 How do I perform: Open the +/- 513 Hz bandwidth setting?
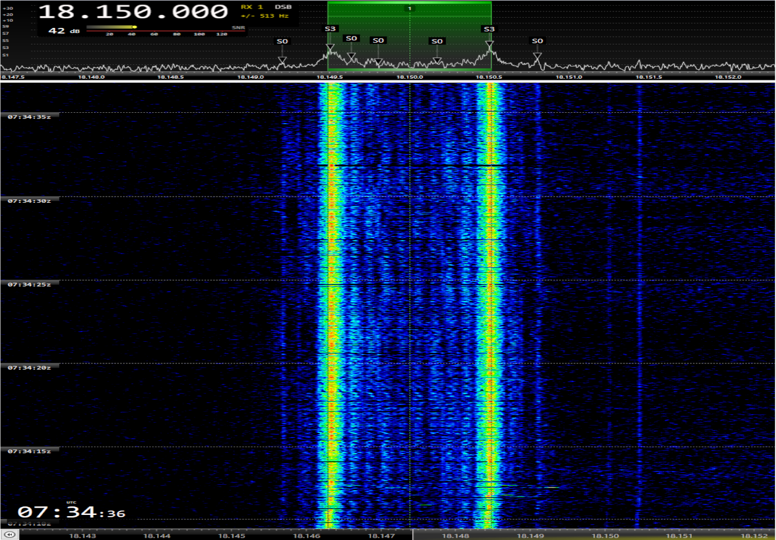[265, 16]
